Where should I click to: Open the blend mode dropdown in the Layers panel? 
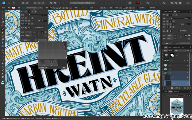coord(180,51)
